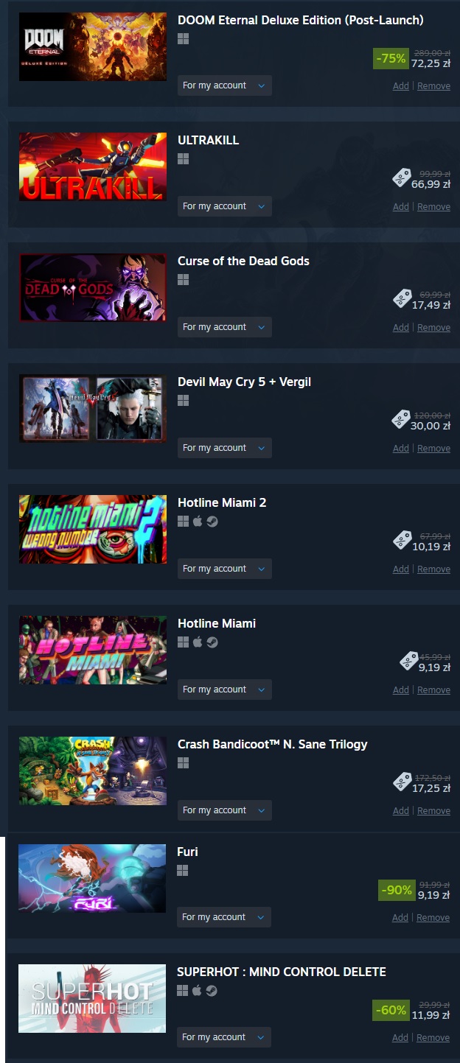Click the SteamOS icon under SUPERHOT Mind Control Delete

coord(212,991)
